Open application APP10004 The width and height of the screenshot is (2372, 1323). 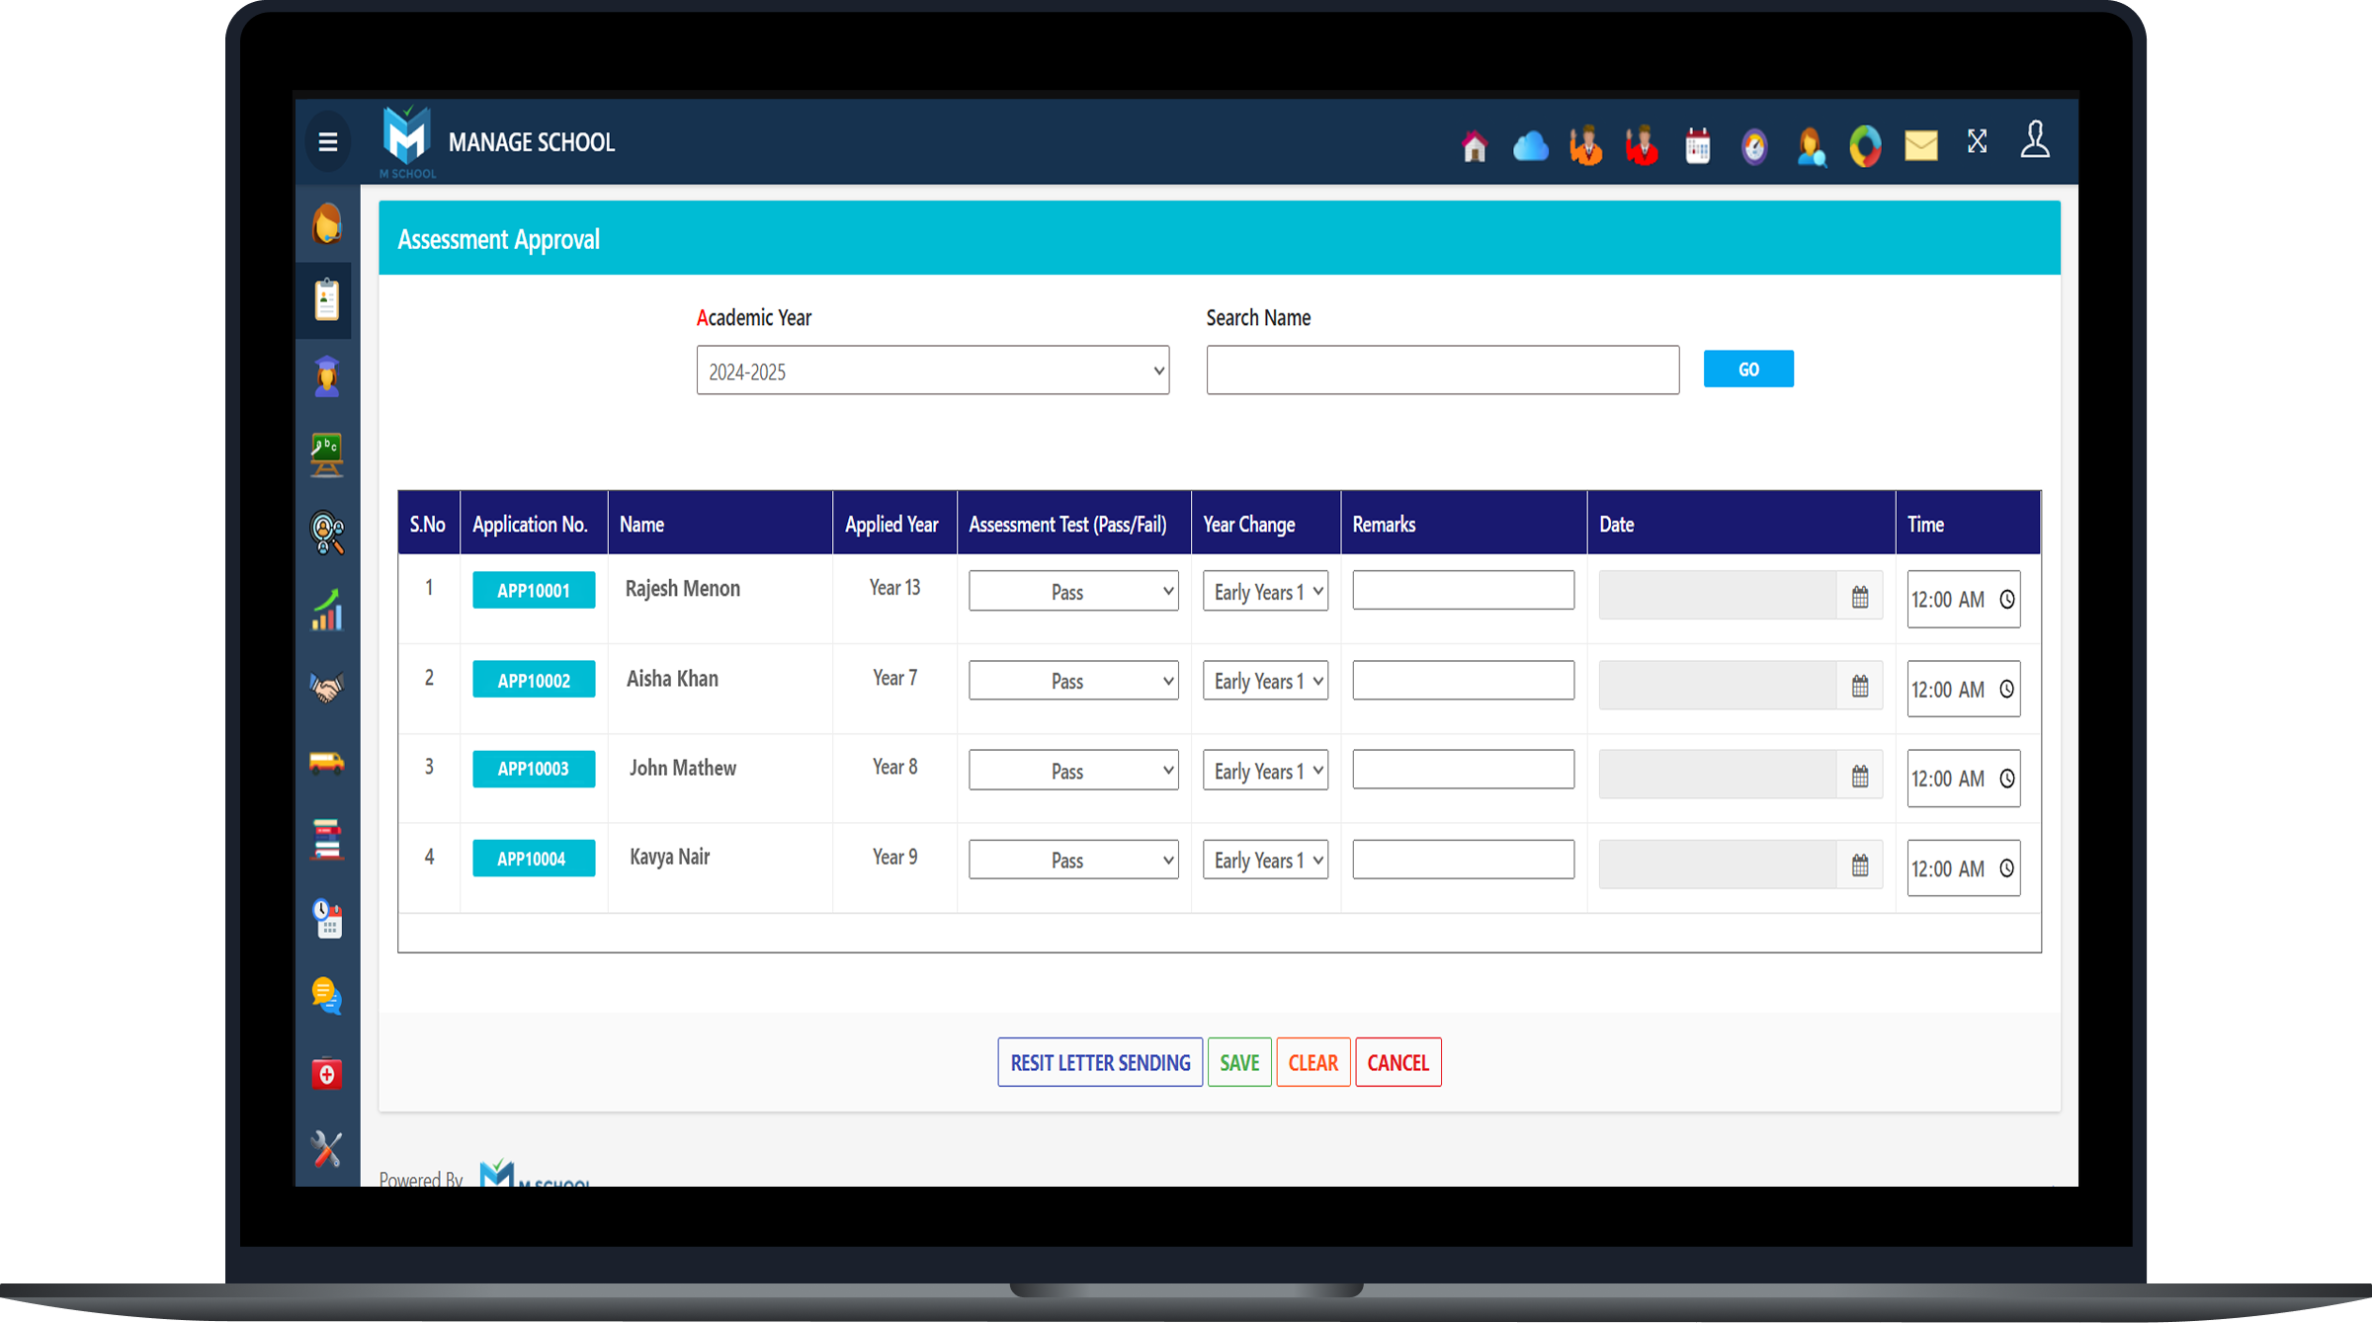[534, 859]
